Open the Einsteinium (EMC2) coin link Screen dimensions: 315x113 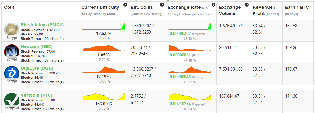(42, 25)
